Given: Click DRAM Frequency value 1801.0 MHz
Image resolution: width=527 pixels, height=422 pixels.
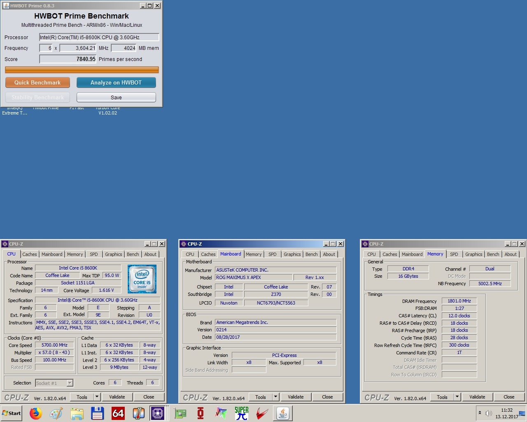Looking at the screenshot, I should pos(459,301).
